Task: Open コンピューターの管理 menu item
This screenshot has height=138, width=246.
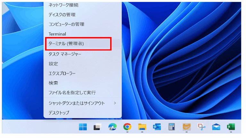Action: point(83,24)
